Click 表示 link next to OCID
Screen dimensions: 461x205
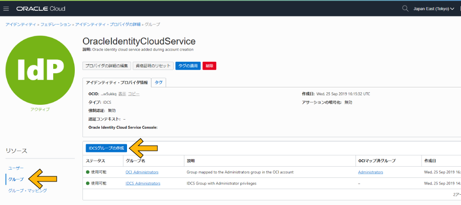[x=122, y=94]
